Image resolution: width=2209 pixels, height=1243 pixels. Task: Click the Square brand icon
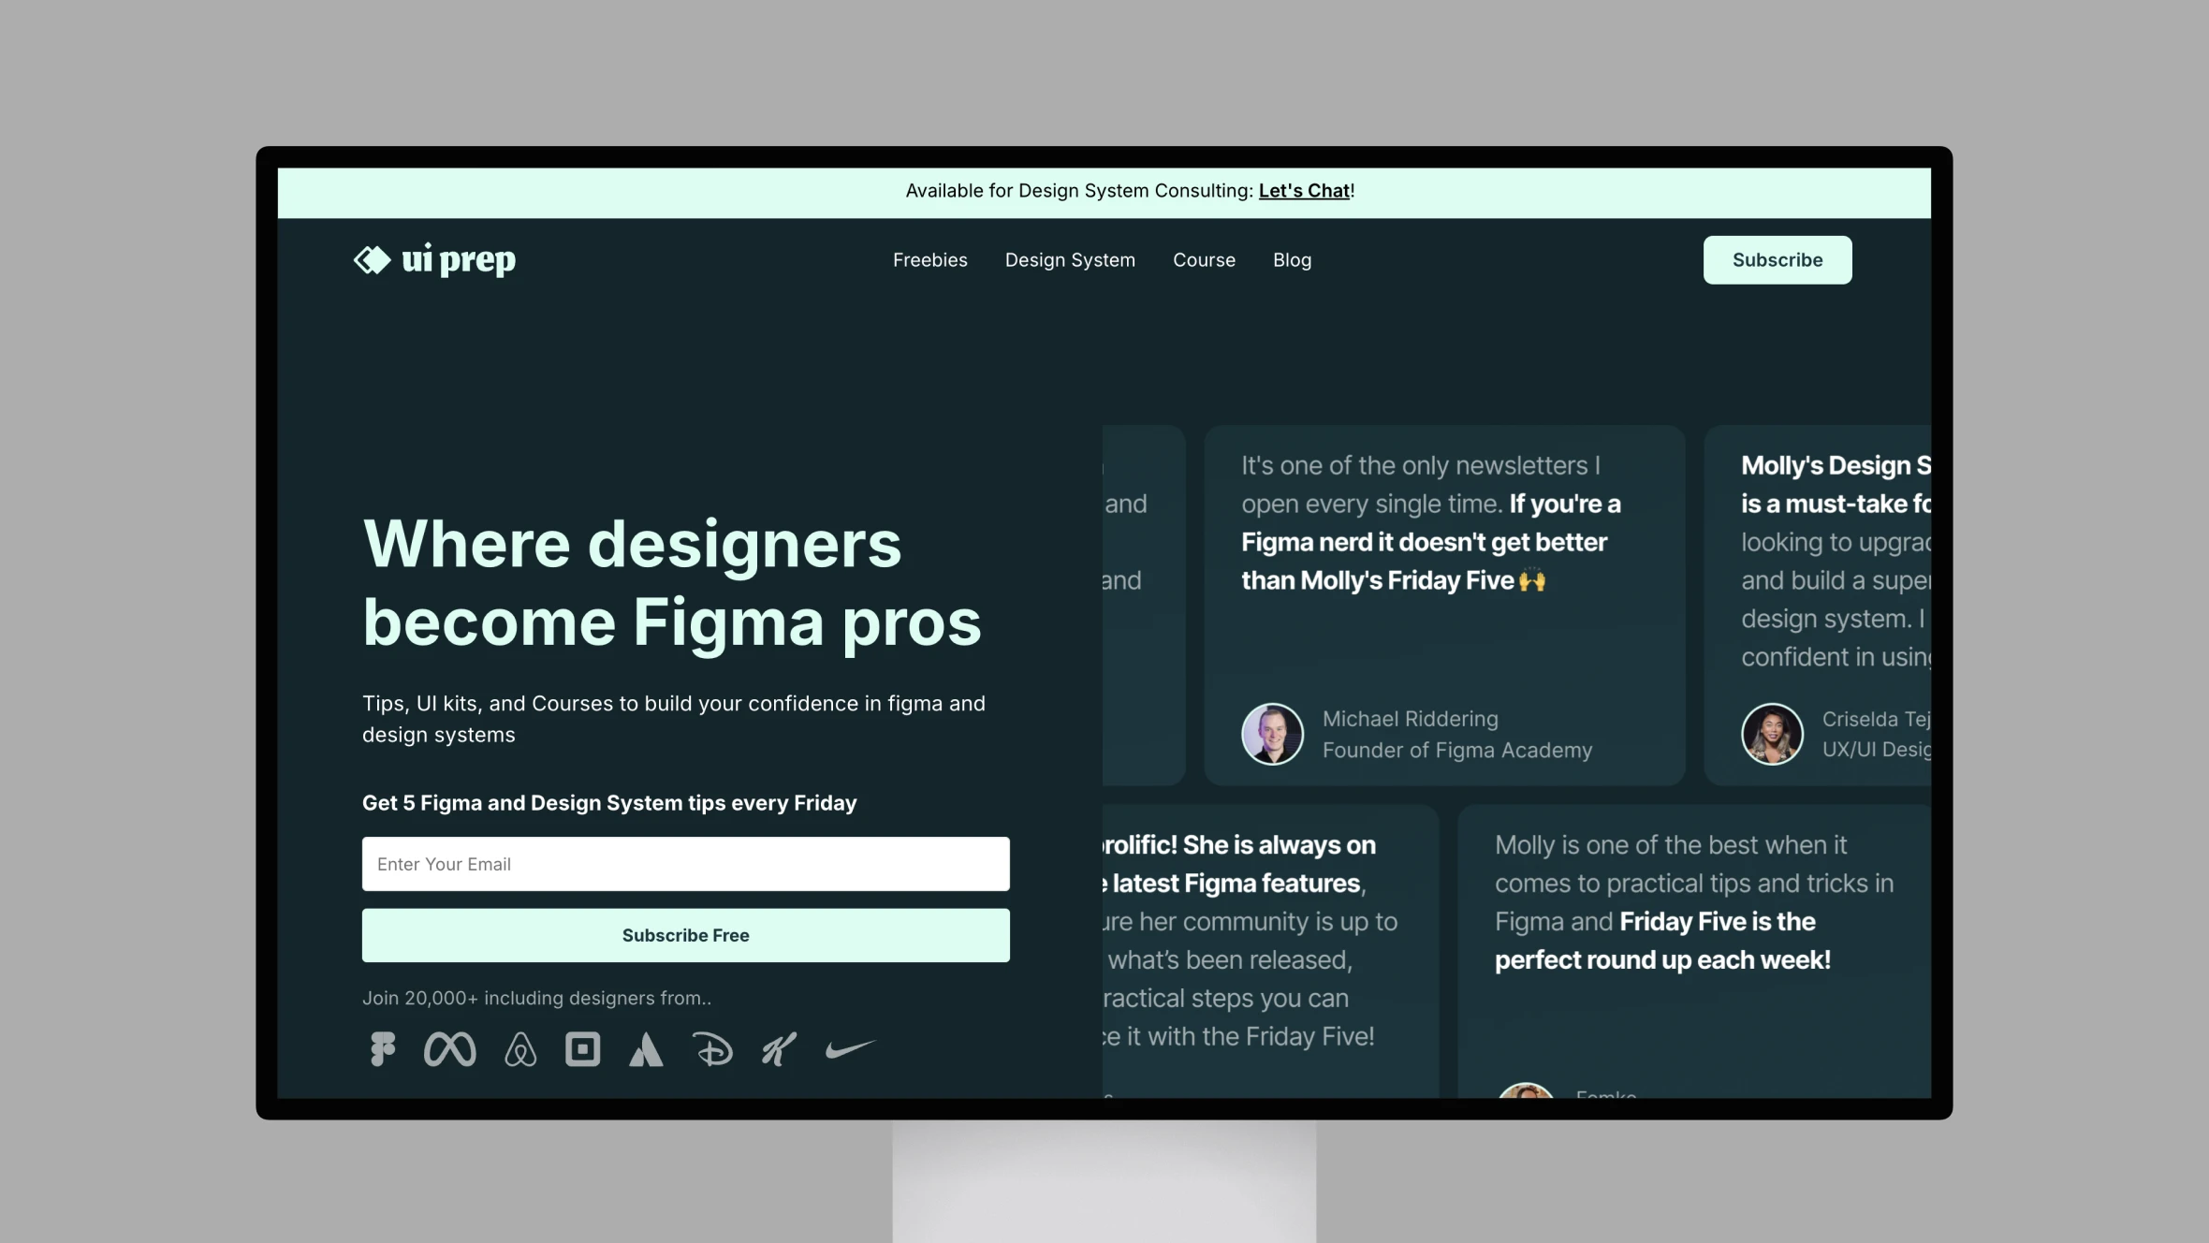pyautogui.click(x=581, y=1048)
